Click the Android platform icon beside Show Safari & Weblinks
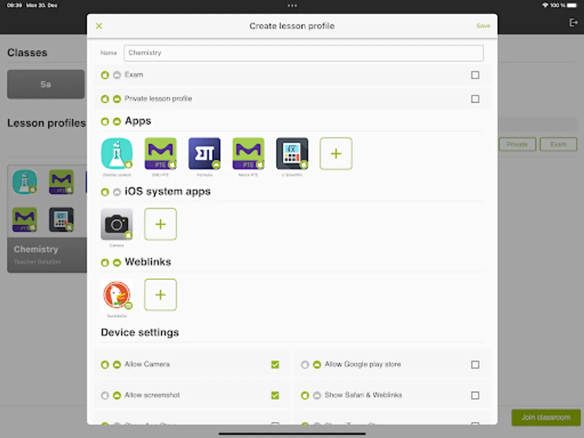This screenshot has width=584, height=438. pyautogui.click(x=317, y=395)
